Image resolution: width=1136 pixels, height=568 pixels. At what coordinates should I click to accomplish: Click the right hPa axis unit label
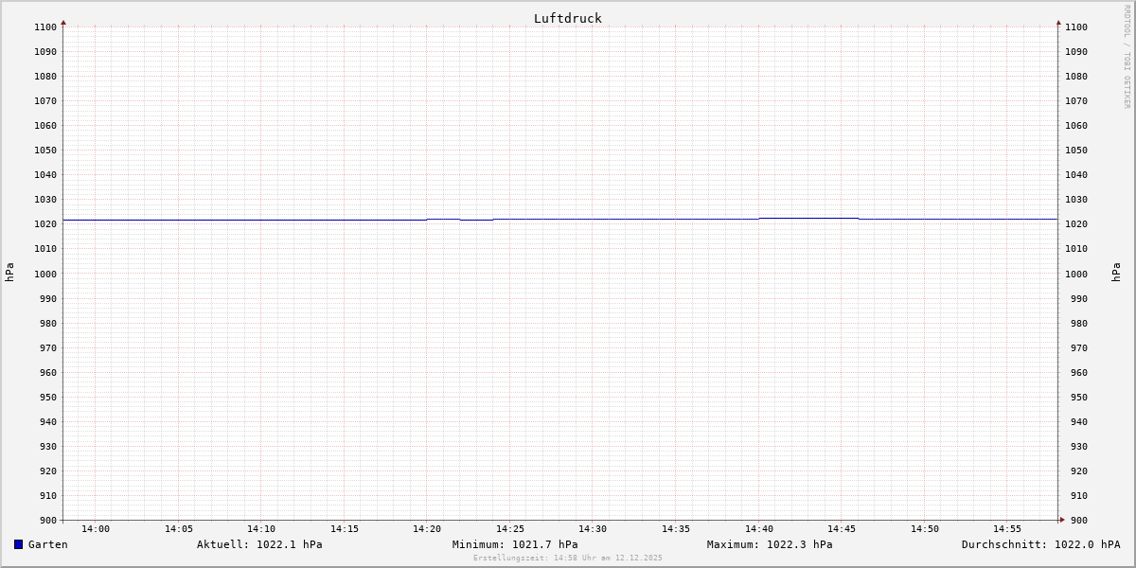1116,273
